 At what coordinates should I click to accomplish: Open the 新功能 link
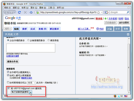coord(99,18)
